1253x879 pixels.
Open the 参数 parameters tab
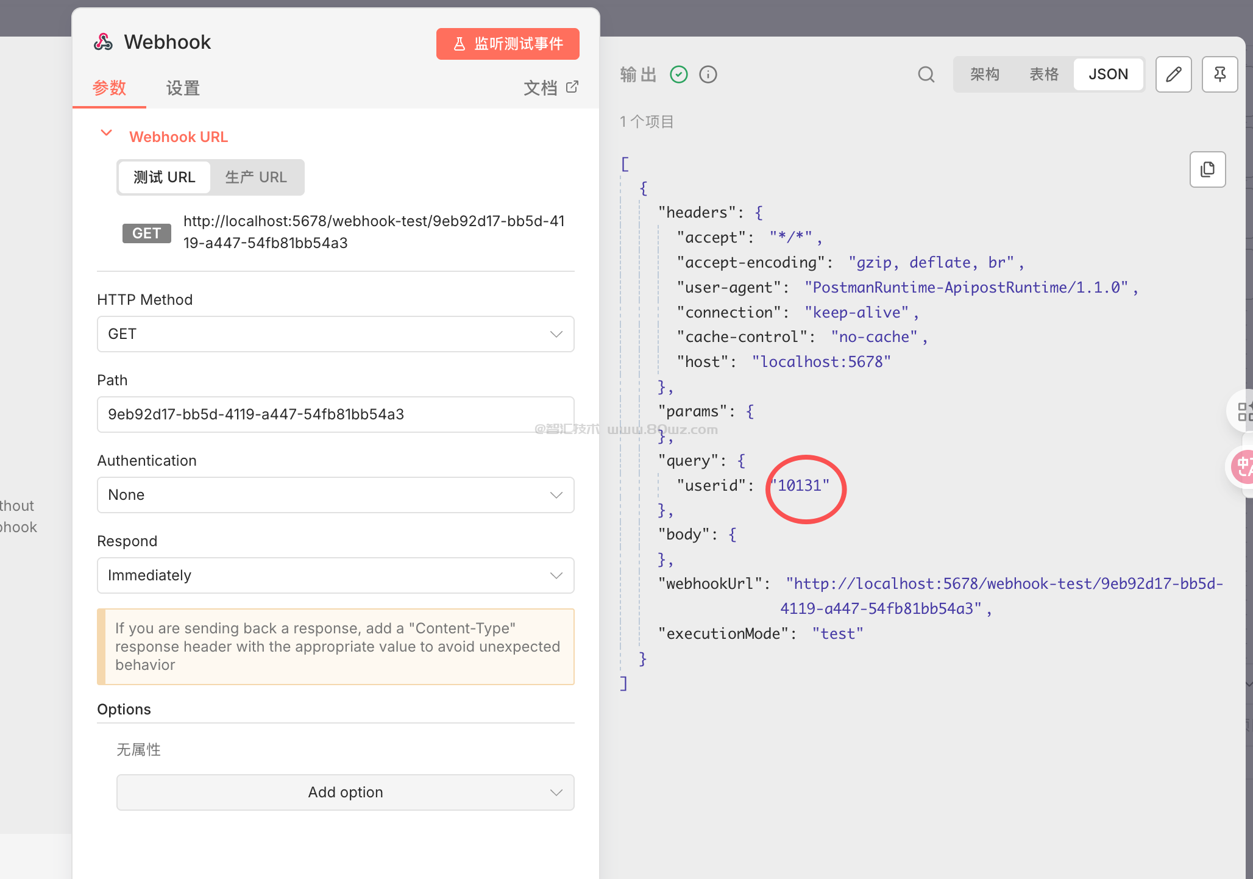109,88
